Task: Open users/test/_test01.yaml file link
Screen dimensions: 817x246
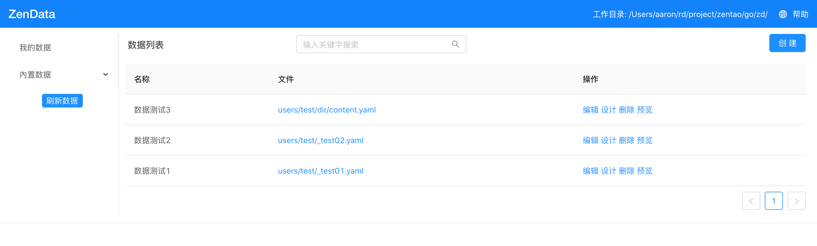Action: point(320,171)
